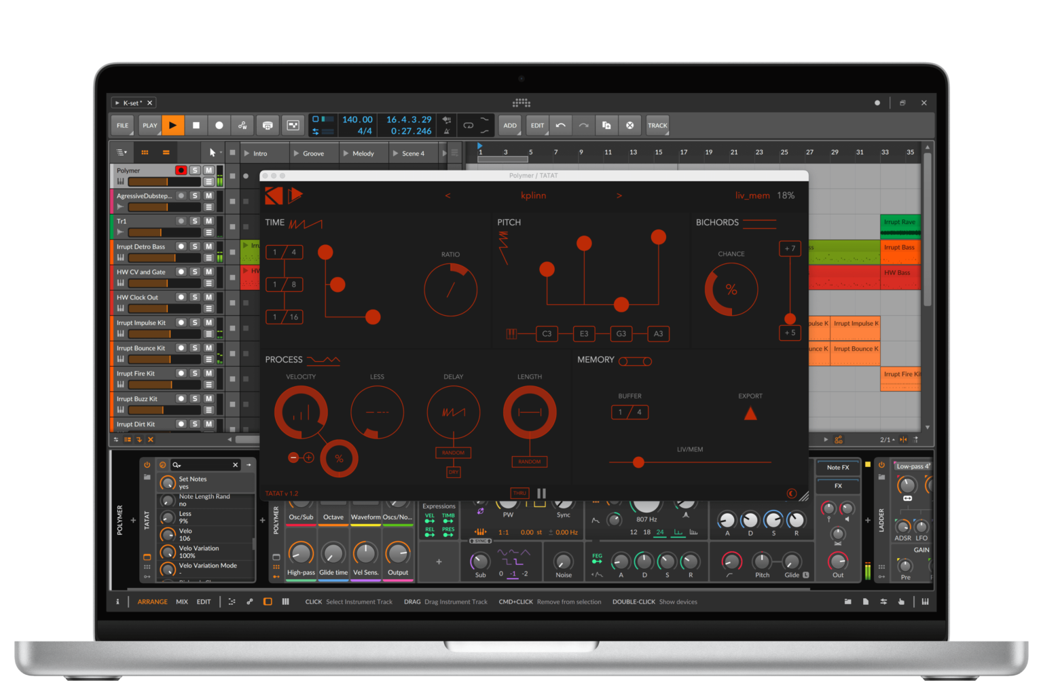This screenshot has height=687, width=1043.
Task: Open the FILE menu
Action: [x=122, y=125]
